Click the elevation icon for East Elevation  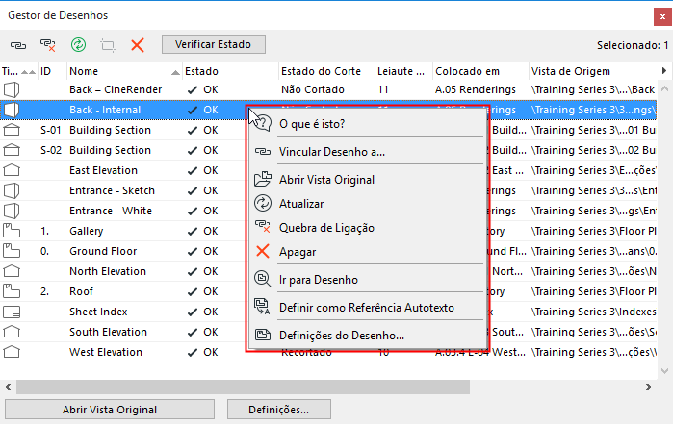(12, 170)
